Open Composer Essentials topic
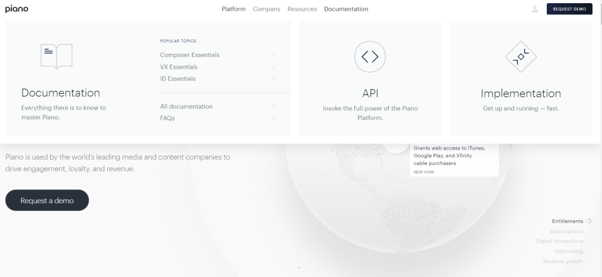The height and width of the screenshot is (277, 602). pos(189,55)
